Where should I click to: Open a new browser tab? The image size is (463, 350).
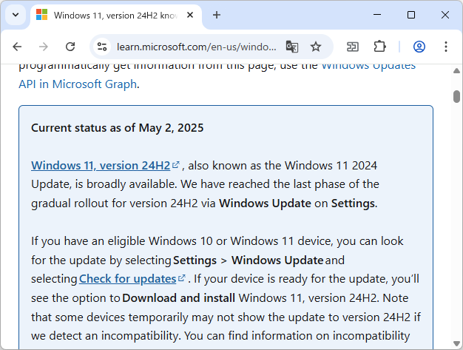pos(217,15)
